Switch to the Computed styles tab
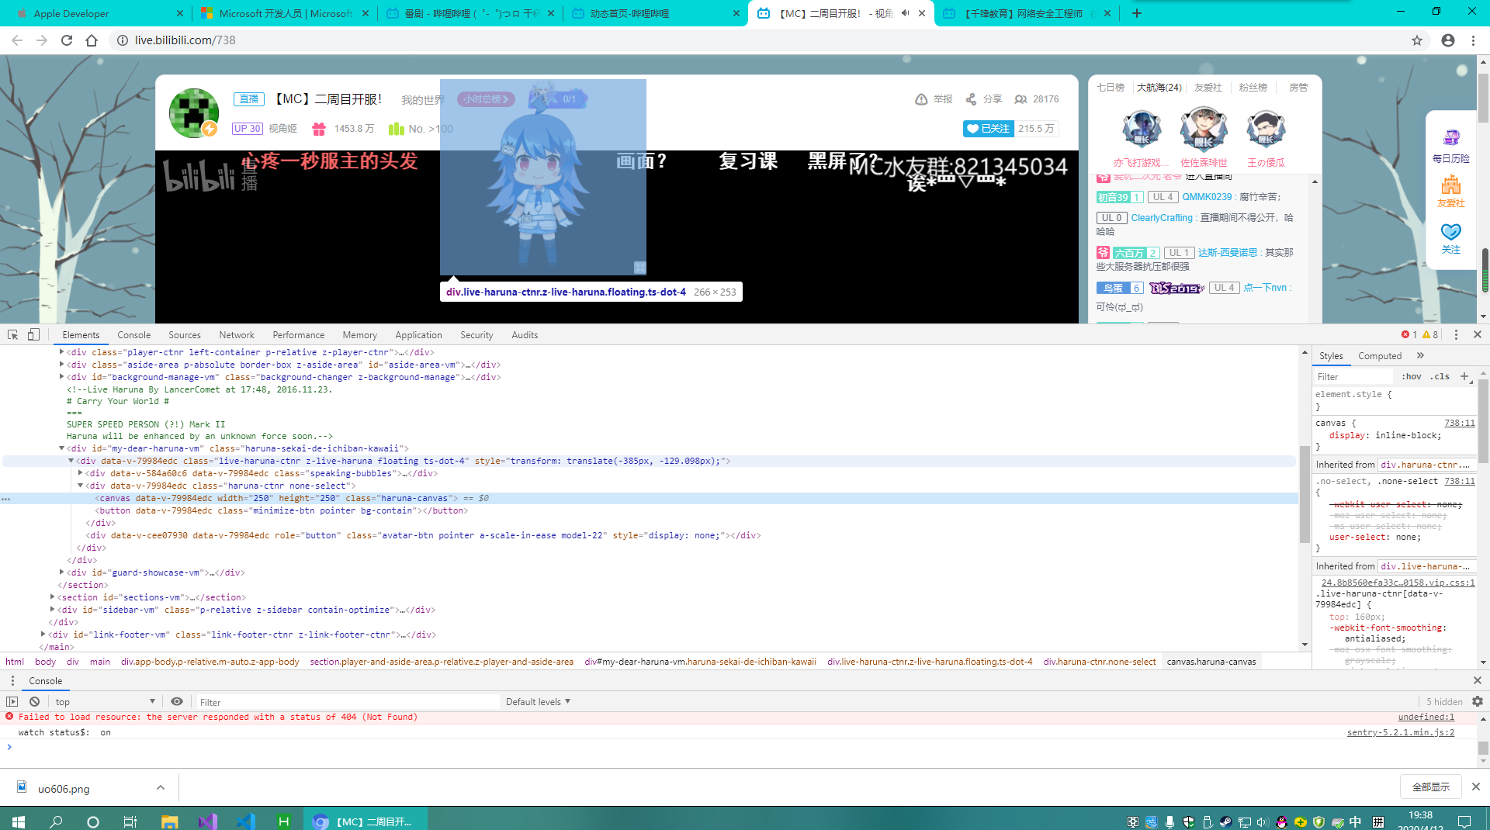 click(1379, 356)
